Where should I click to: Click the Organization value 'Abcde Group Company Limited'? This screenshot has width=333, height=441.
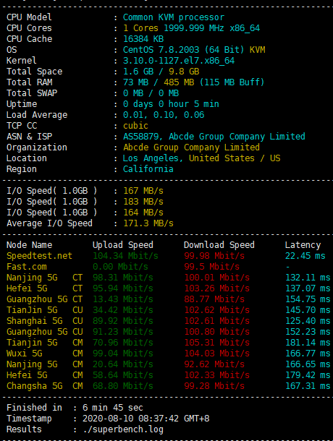pos(191,147)
